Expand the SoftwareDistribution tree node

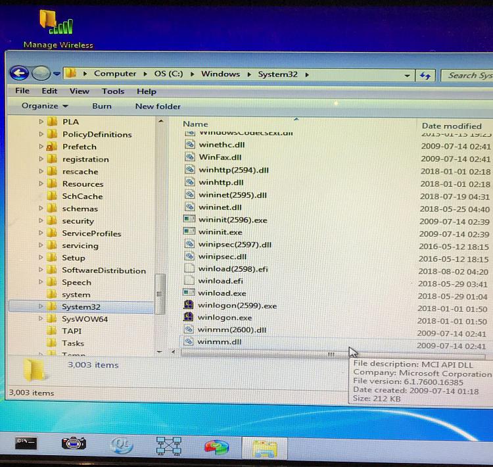41,270
